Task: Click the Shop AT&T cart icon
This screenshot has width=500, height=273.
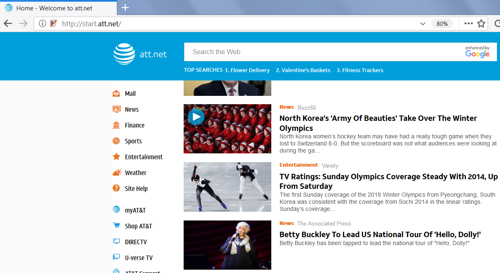Action: point(116,225)
